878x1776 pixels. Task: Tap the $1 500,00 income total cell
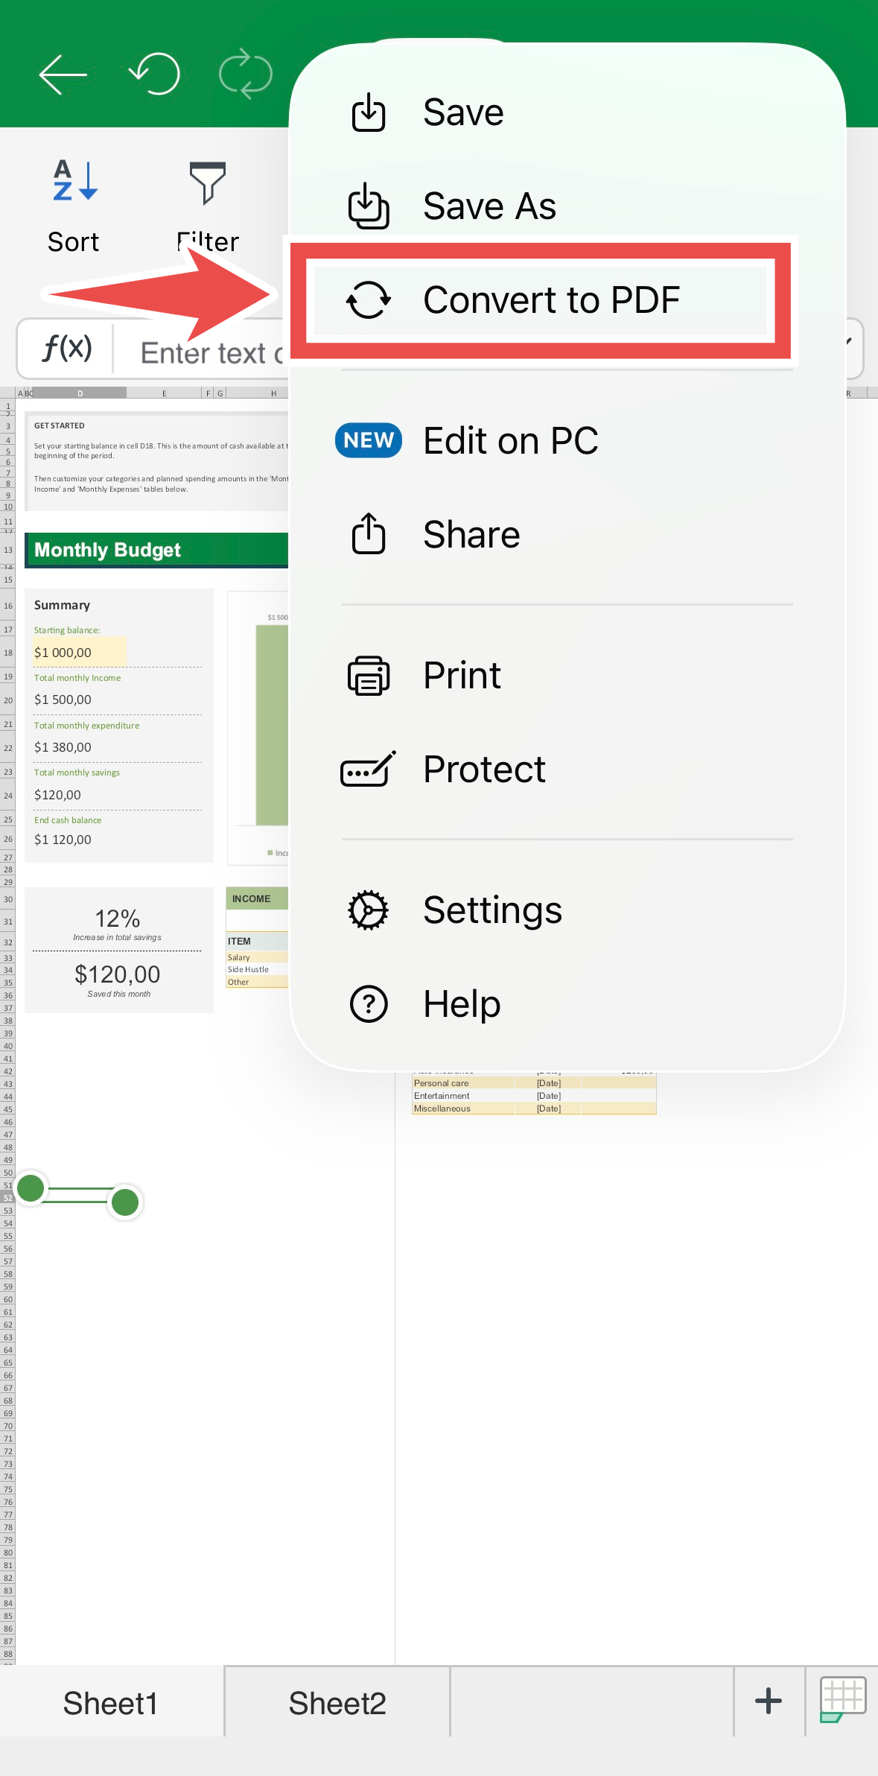(x=63, y=700)
